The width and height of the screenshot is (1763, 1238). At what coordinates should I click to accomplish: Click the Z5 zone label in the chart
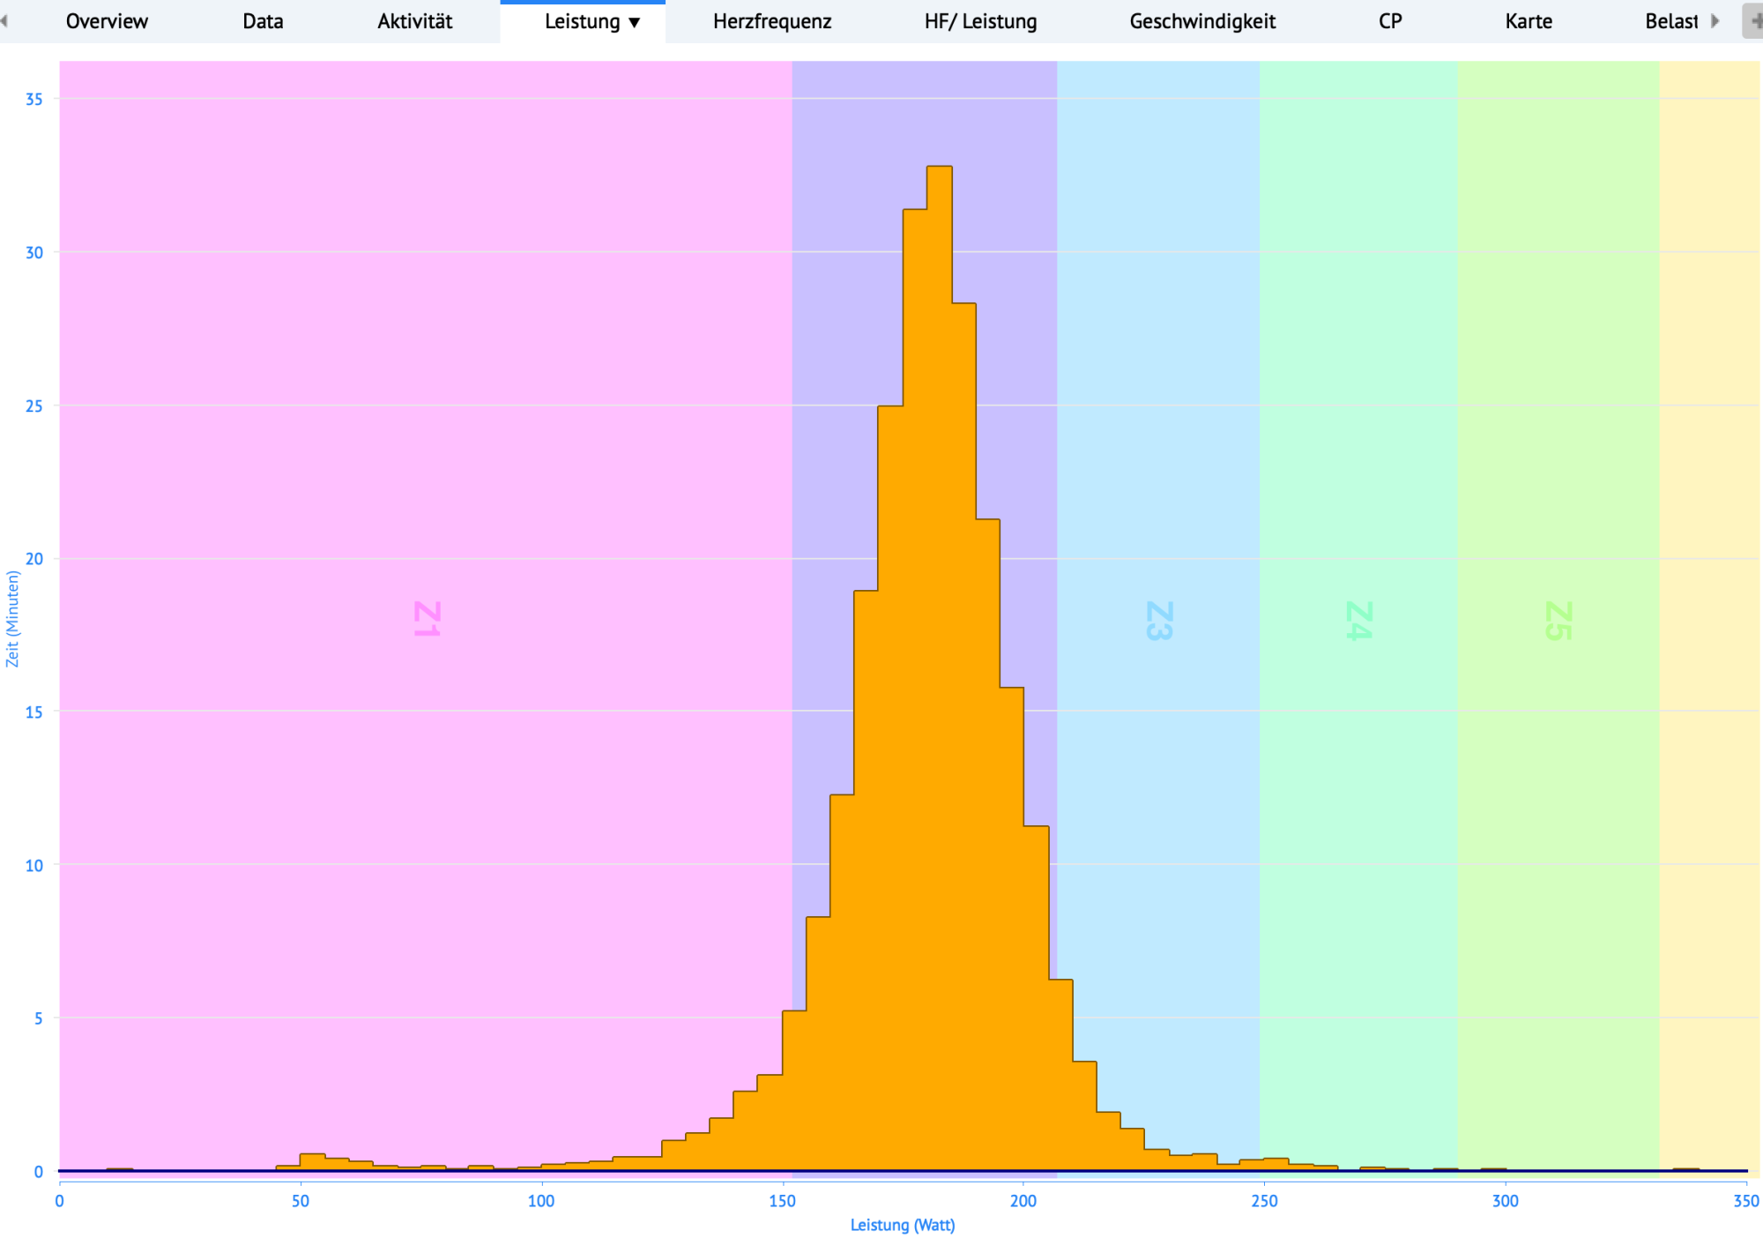click(1558, 620)
